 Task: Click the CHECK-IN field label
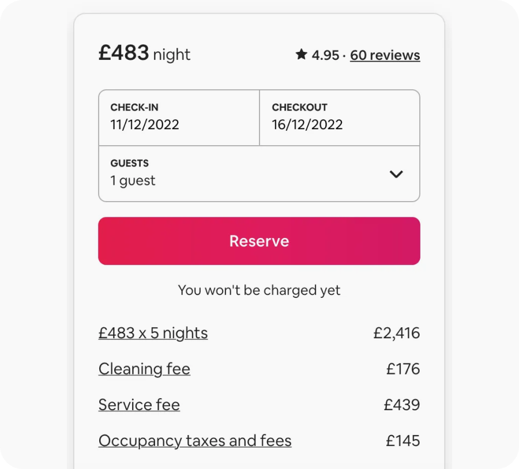[x=134, y=107]
